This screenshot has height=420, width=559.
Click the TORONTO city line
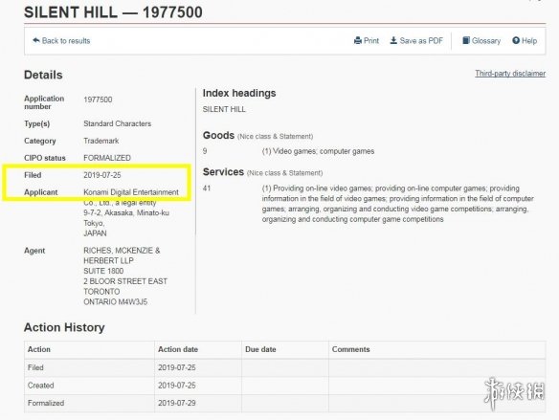pyautogui.click(x=101, y=292)
